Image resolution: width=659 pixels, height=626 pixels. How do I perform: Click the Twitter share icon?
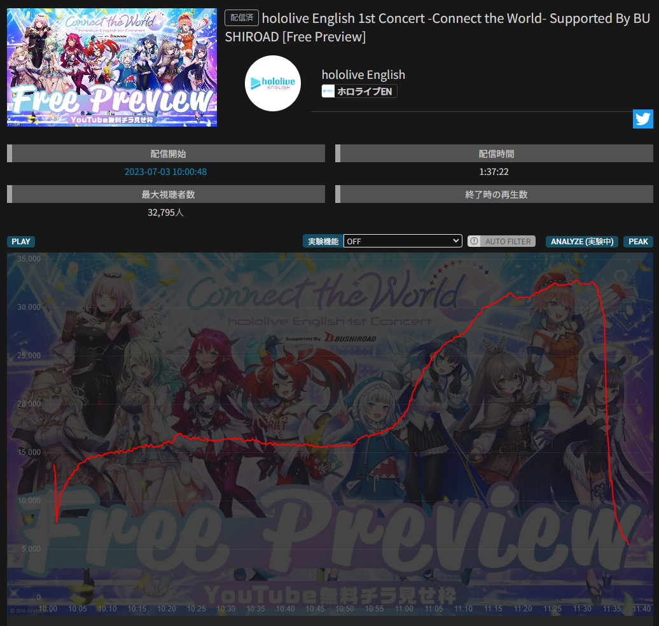[x=642, y=119]
